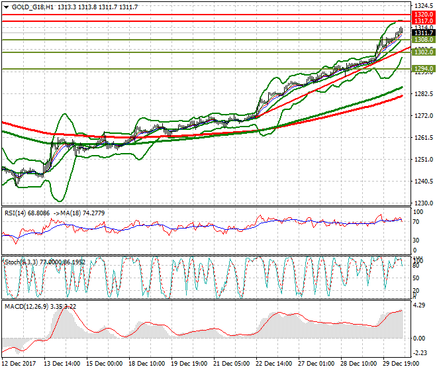
Task: Click the MACD scale value -2.23
Action: click(420, 353)
